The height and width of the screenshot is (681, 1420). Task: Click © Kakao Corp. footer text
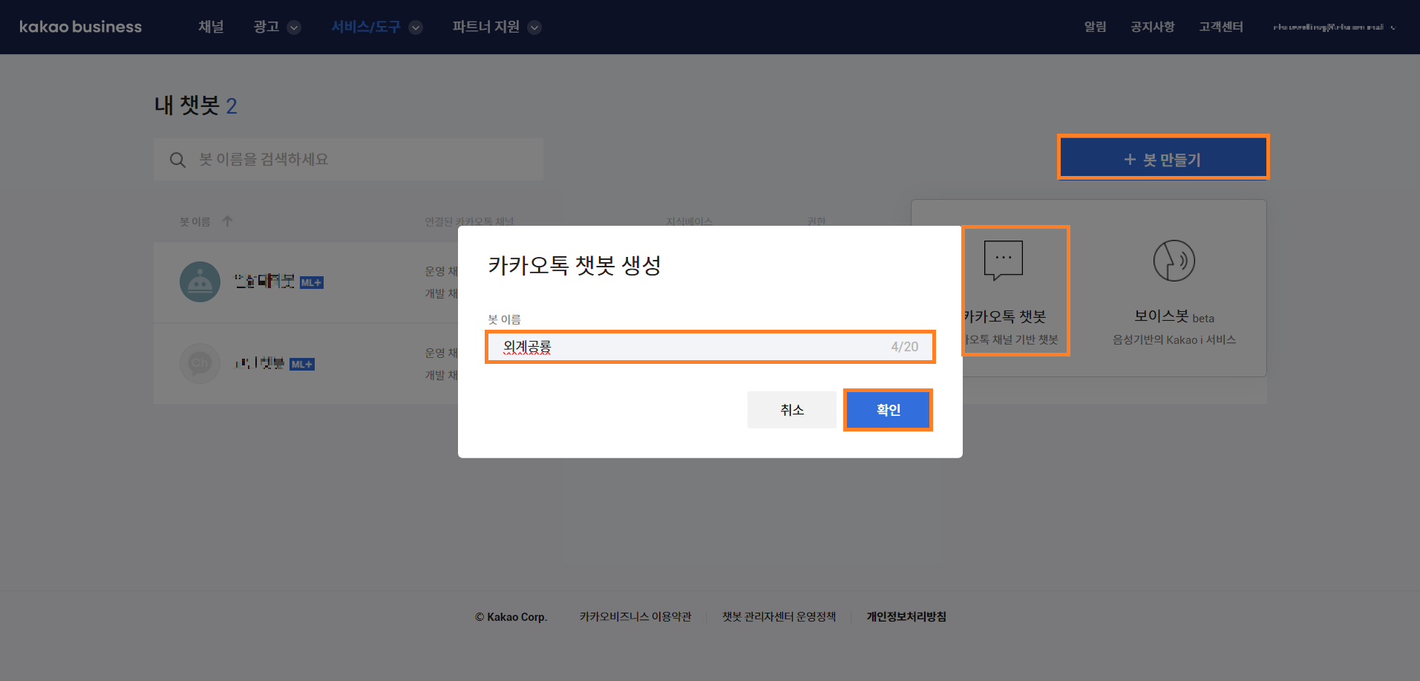(x=511, y=617)
